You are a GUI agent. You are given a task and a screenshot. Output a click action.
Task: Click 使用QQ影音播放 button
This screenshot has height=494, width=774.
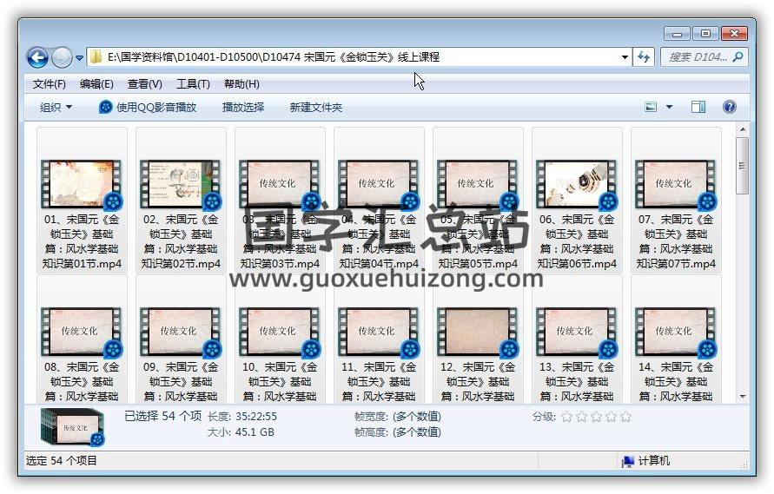click(148, 107)
